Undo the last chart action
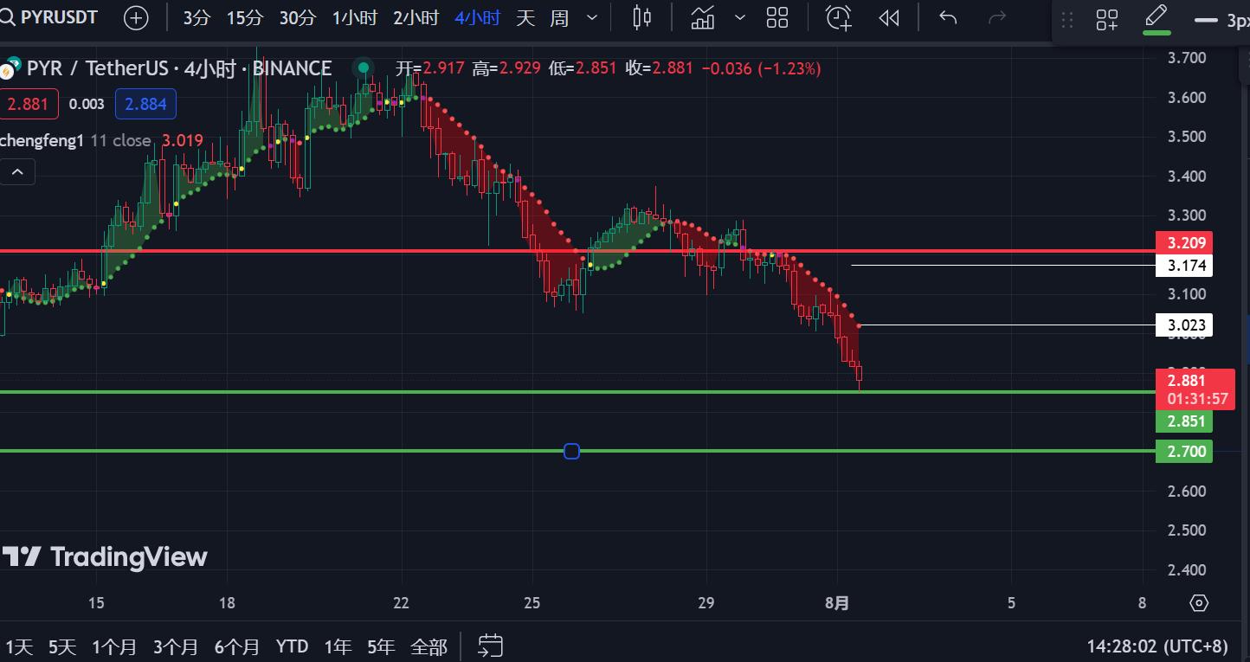 (x=948, y=17)
